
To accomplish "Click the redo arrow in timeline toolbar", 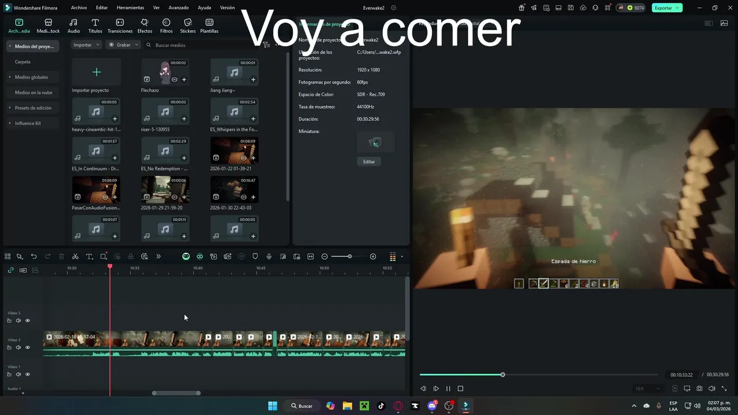I will click(47, 256).
